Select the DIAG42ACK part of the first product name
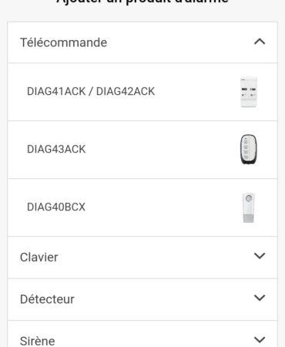The width and height of the screenshot is (285, 347). click(126, 92)
